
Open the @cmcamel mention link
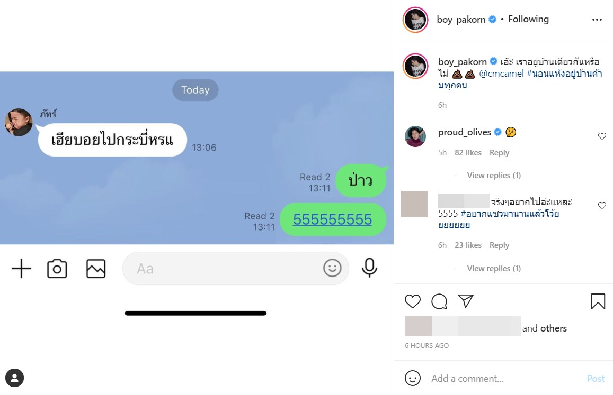click(x=501, y=74)
